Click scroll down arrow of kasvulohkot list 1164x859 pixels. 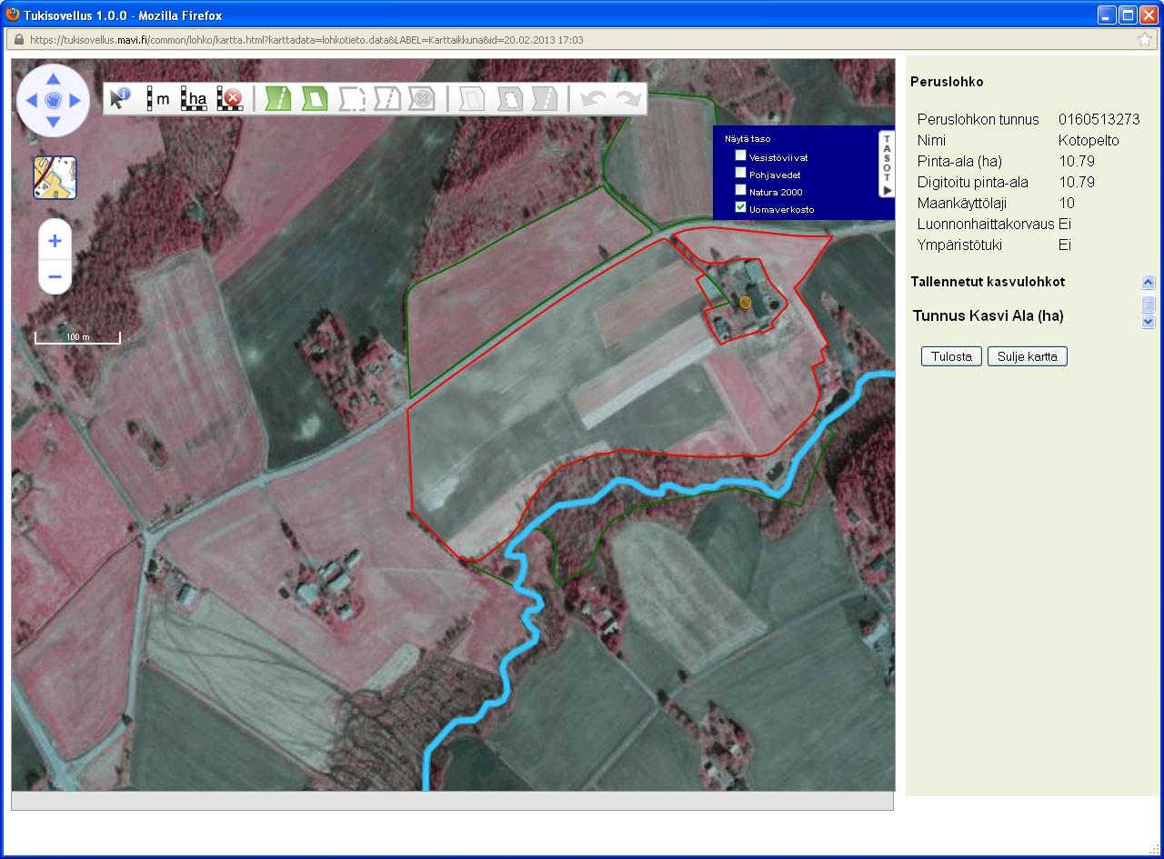1148,321
